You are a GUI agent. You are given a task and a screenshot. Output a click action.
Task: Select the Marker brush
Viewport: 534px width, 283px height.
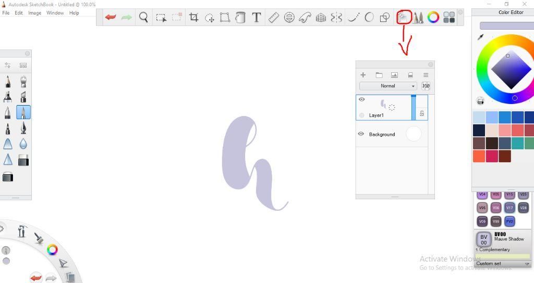tap(7, 97)
